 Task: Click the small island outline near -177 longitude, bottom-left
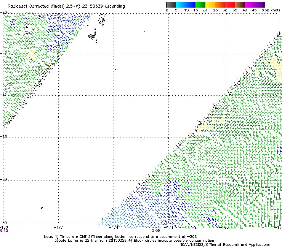pos(42,208)
